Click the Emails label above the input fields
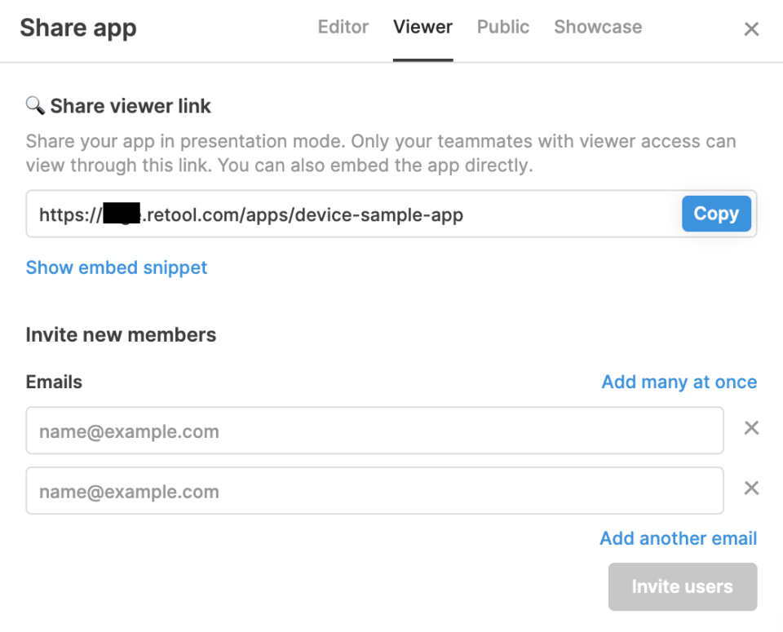The image size is (783, 632). point(54,382)
